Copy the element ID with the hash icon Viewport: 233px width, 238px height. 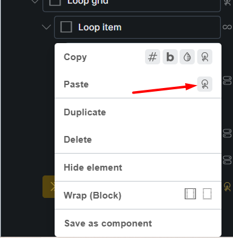point(152,57)
